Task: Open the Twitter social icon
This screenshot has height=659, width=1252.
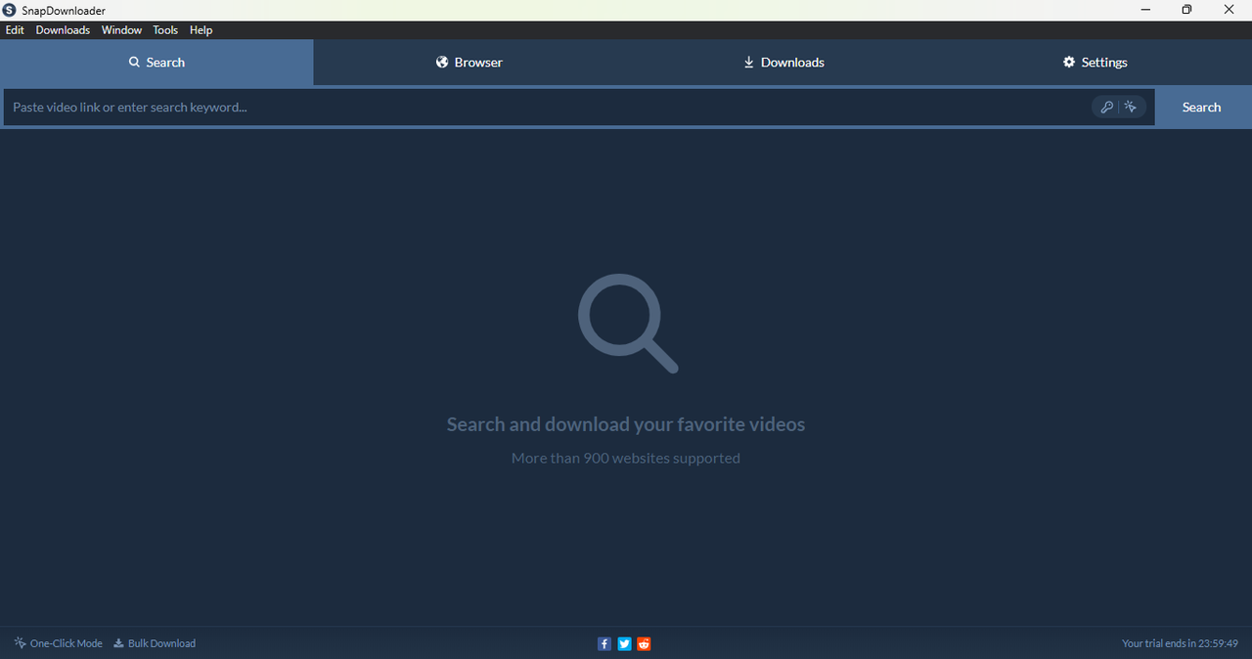Action: pyautogui.click(x=624, y=643)
